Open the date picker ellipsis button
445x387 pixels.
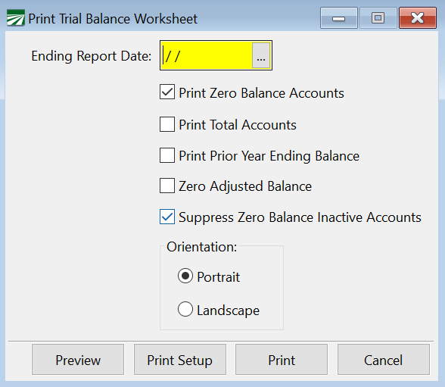coord(261,55)
